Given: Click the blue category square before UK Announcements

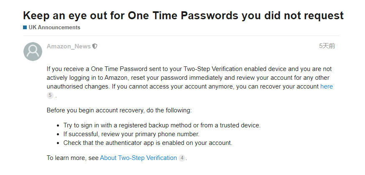Looking at the screenshot, I should point(25,28).
